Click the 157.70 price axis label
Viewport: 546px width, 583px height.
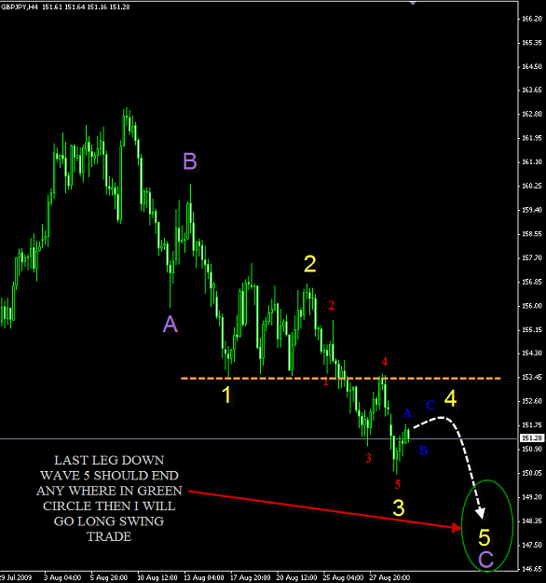click(532, 257)
